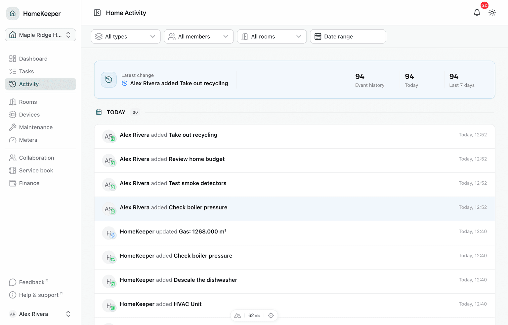Viewport: 508px width, 325px height.
Task: Click the Finance wallet icon
Action: tap(13, 183)
